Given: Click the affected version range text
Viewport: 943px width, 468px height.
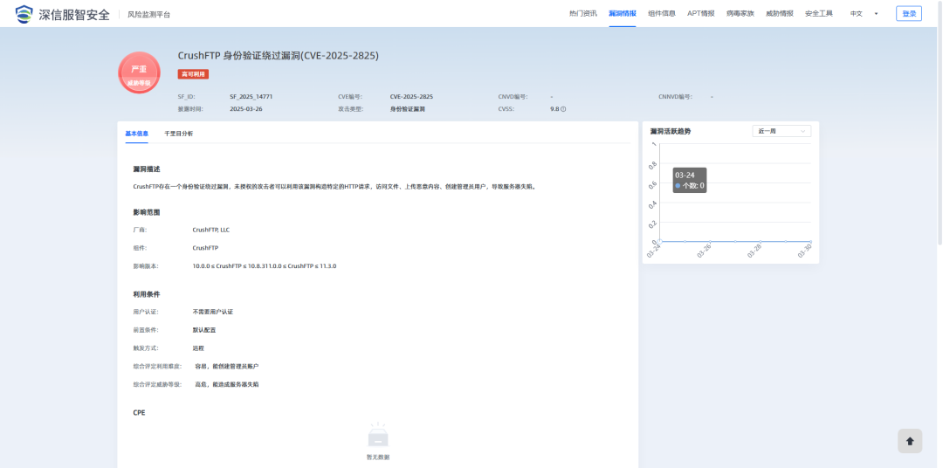Looking at the screenshot, I should click(x=264, y=266).
